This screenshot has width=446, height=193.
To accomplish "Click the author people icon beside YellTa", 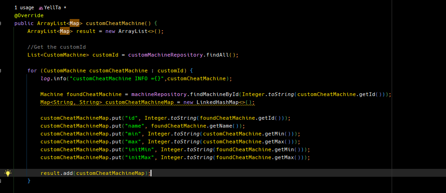I will (x=41, y=8).
